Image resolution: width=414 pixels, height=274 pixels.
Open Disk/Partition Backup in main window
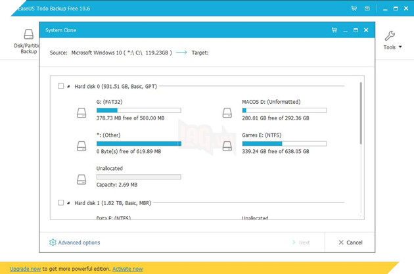27,41
